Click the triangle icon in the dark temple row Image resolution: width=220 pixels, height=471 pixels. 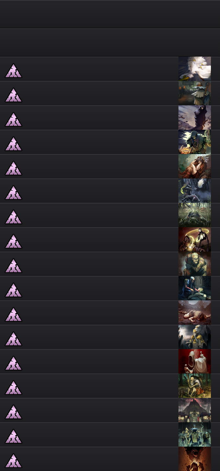(13, 412)
